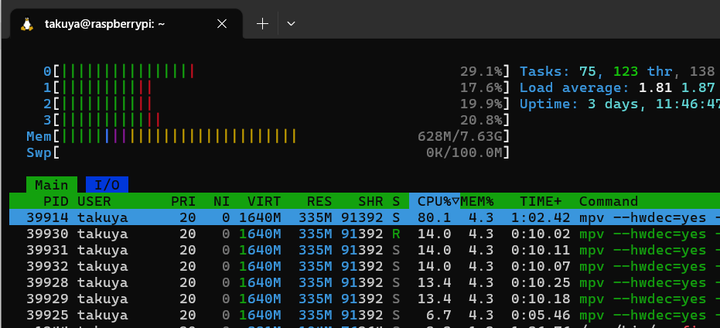Sort by RES column header
This screenshot has width=720, height=328.
pyautogui.click(x=319, y=201)
